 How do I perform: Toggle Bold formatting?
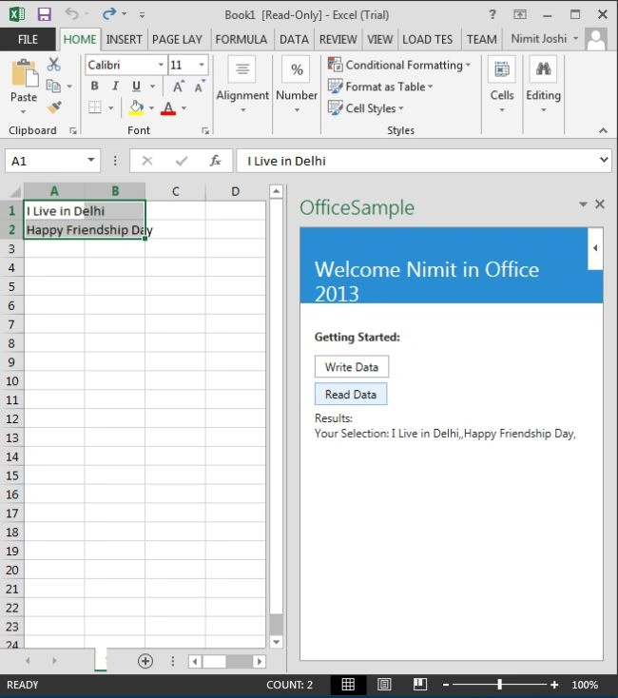click(x=94, y=86)
